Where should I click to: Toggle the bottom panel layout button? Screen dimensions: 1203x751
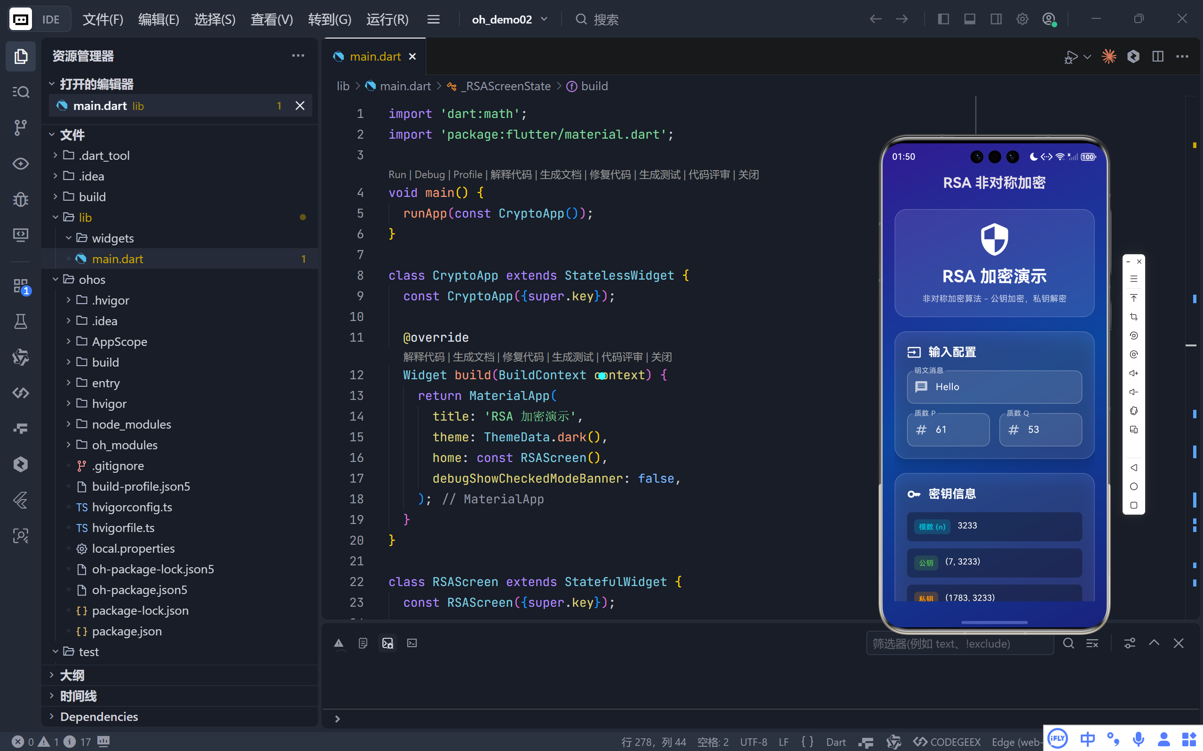(x=969, y=19)
